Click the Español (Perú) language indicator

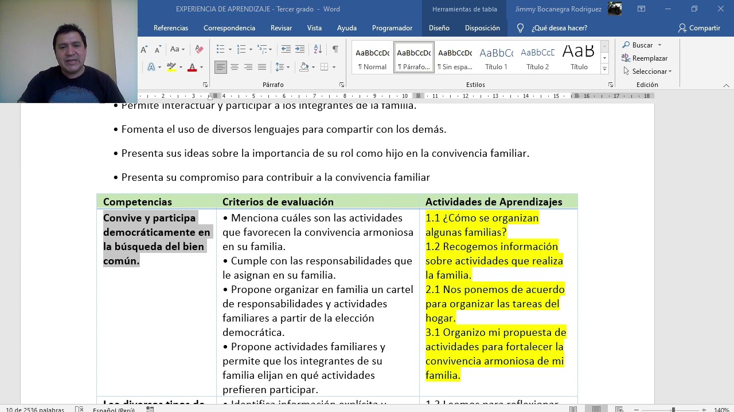(x=114, y=410)
